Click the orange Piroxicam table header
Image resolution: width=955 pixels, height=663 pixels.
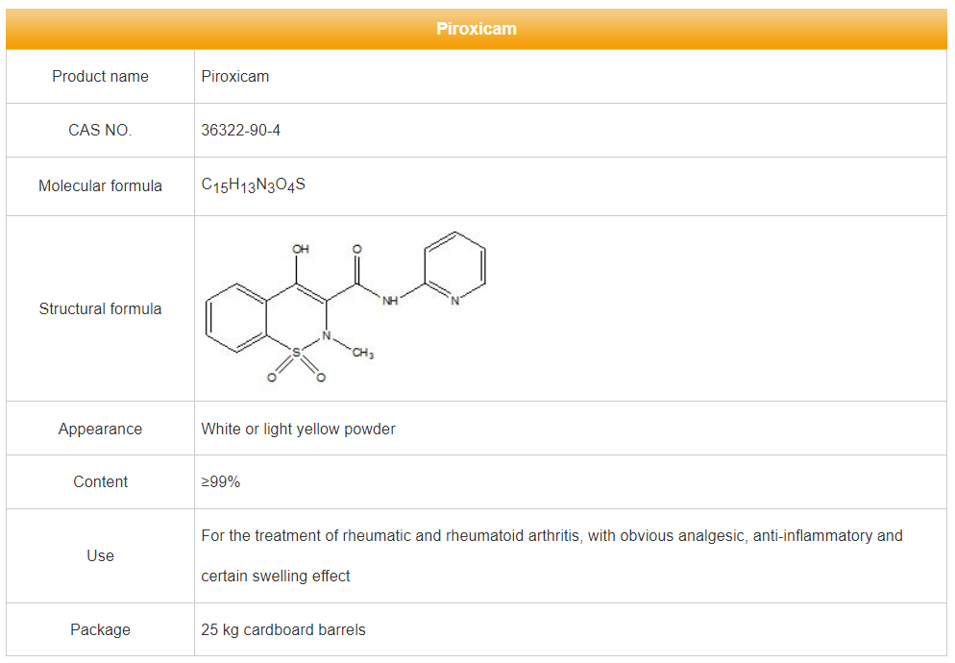point(477,29)
